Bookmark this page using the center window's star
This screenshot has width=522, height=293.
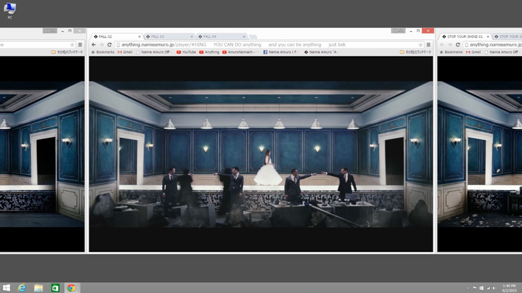click(x=420, y=45)
